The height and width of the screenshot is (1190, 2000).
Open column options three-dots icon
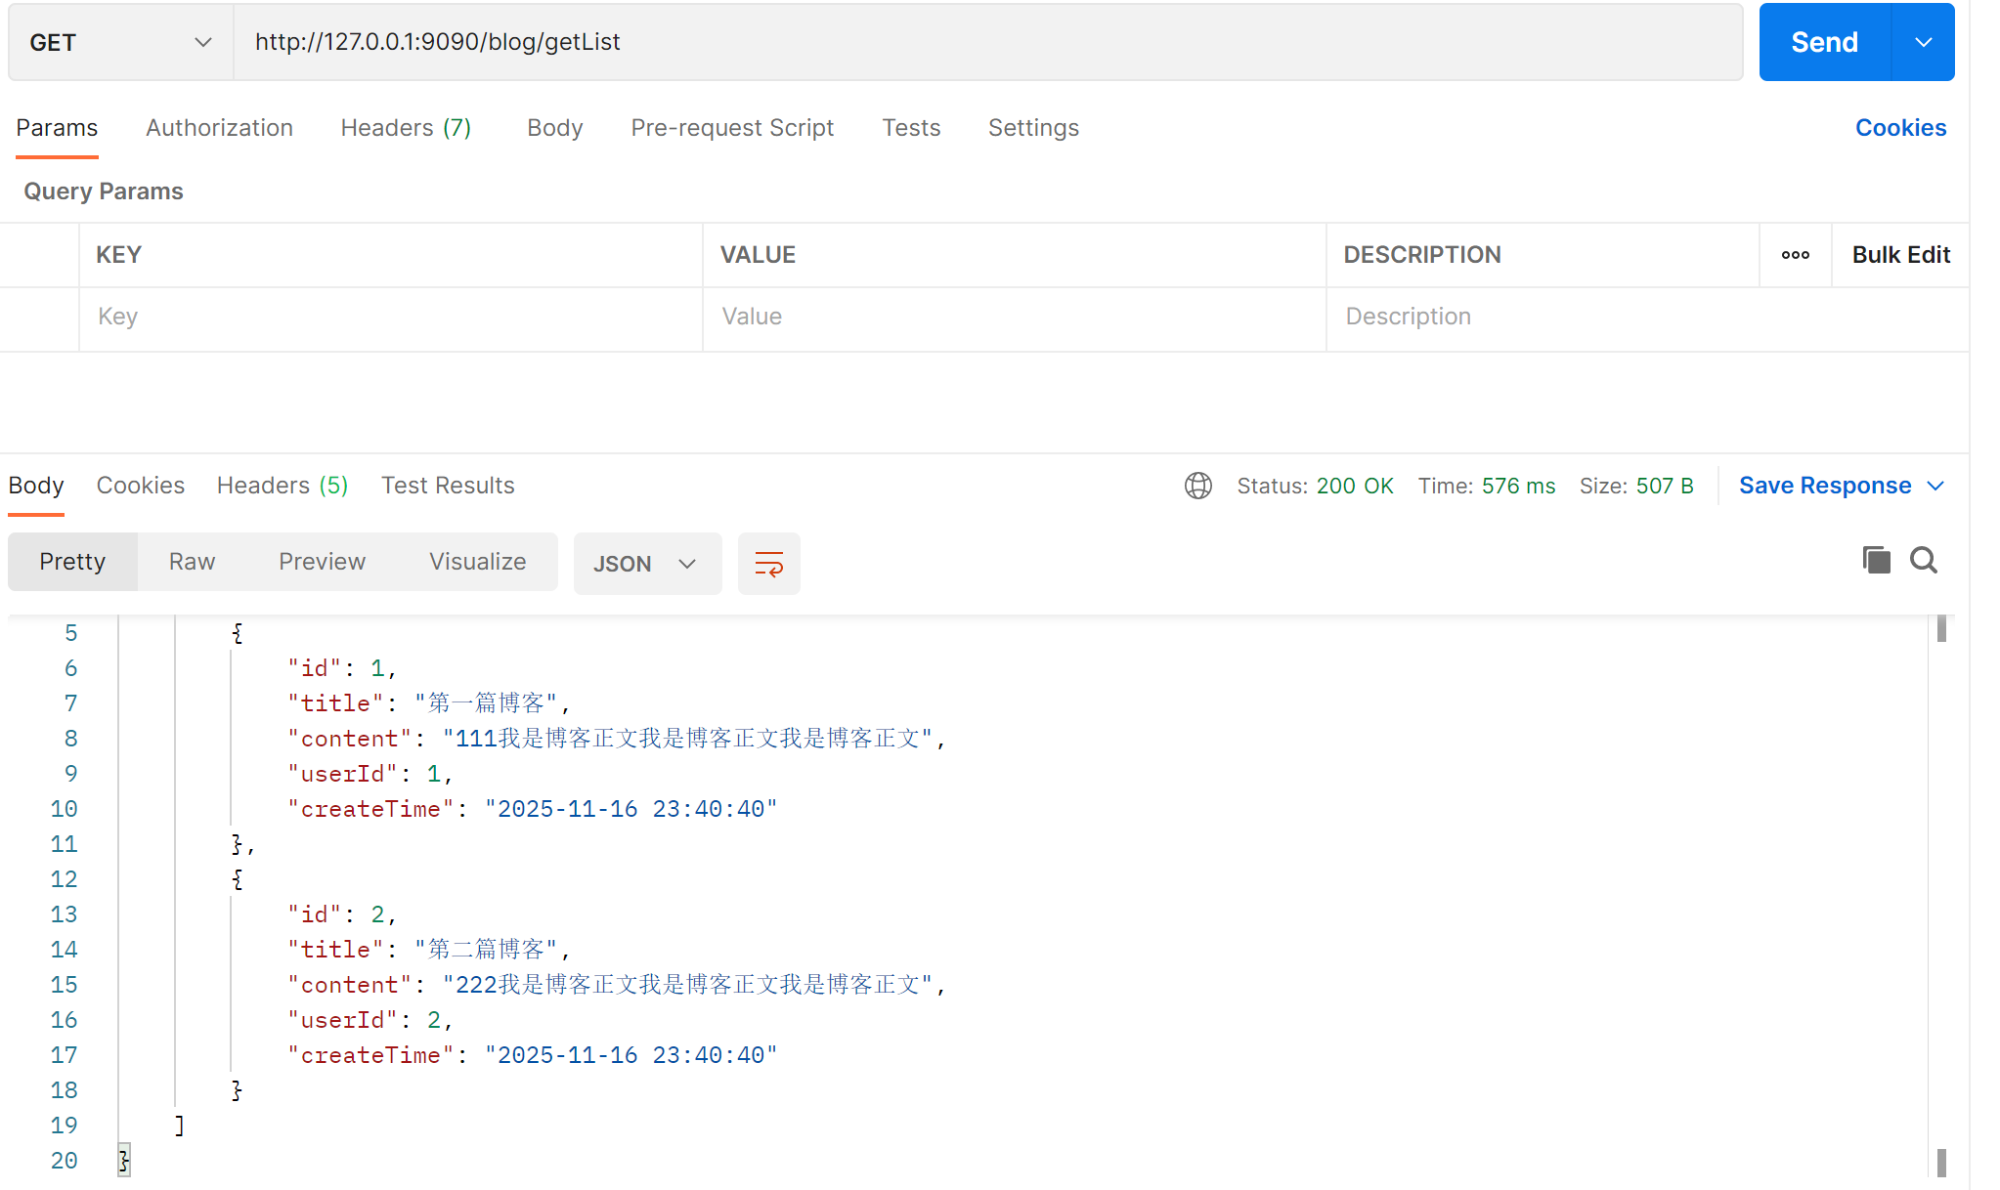coord(1795,255)
